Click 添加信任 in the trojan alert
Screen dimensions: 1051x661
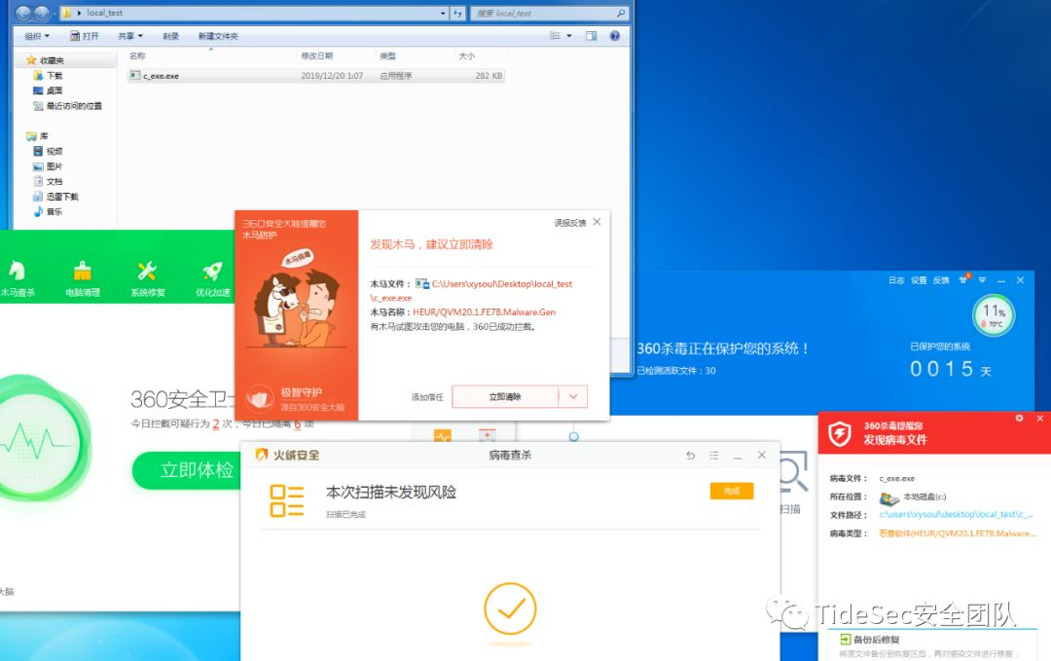[x=427, y=397]
